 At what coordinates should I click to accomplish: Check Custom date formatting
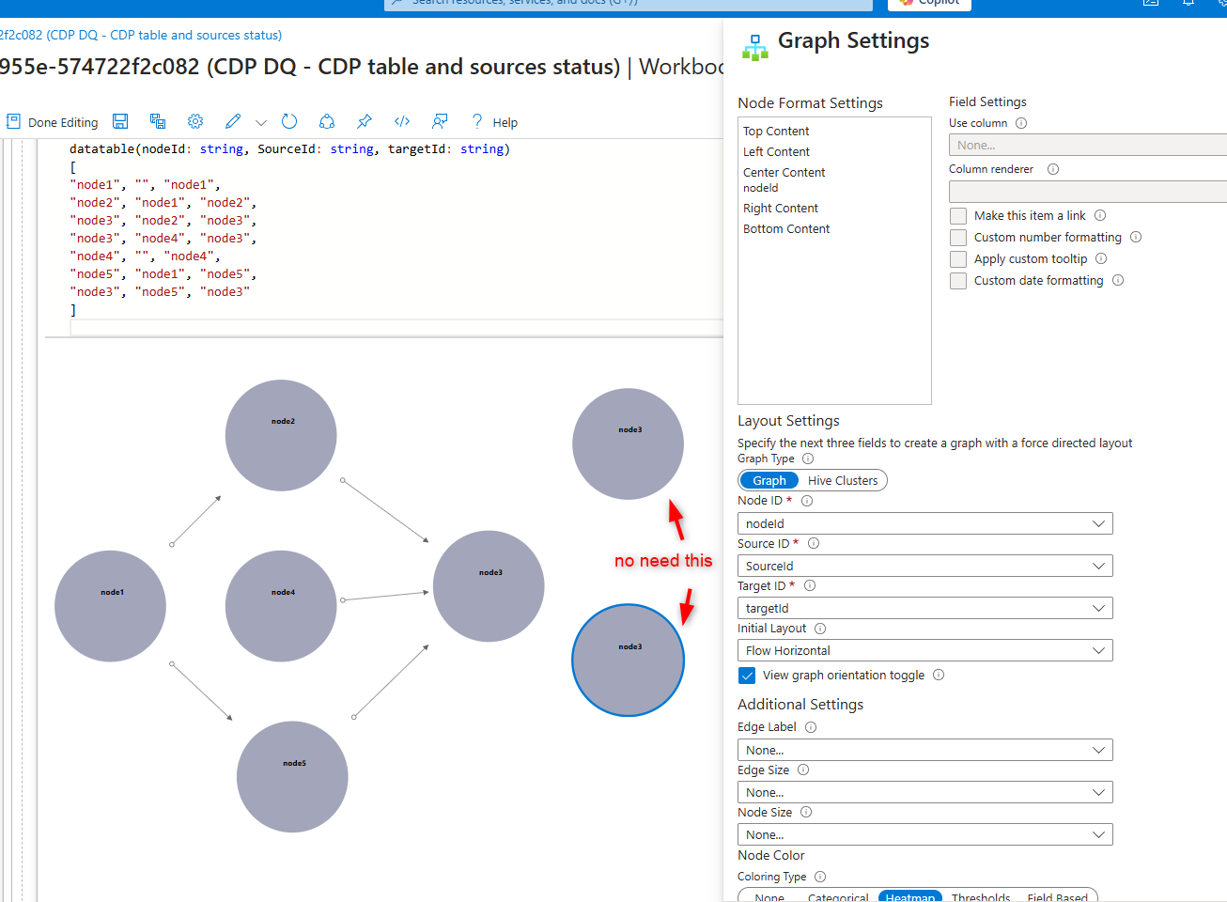pyautogui.click(x=958, y=281)
